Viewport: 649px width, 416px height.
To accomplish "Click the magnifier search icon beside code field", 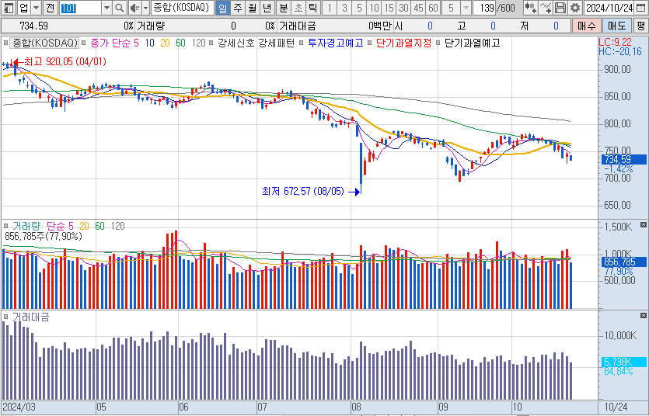I will (119, 8).
